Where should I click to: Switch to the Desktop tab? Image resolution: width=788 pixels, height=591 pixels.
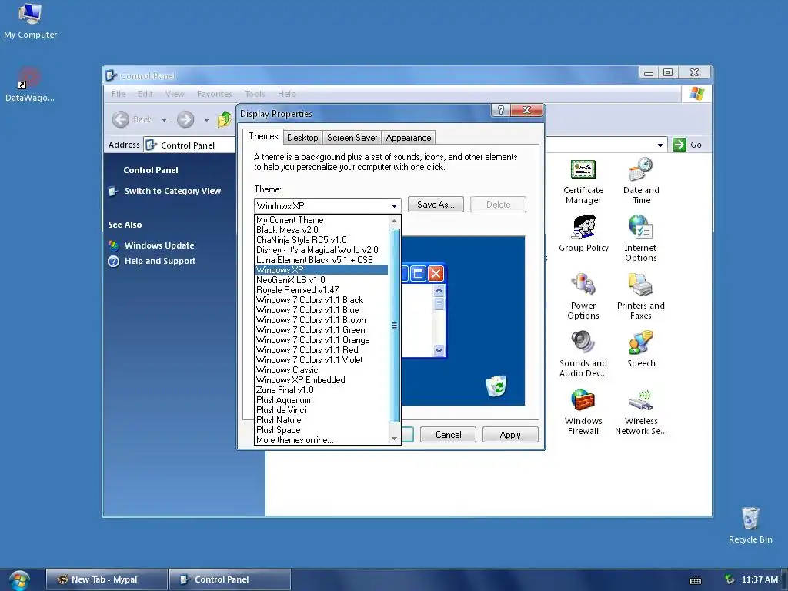302,138
